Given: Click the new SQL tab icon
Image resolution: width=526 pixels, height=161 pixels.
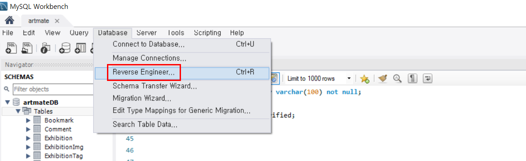Looking at the screenshot, I should 12,48.
